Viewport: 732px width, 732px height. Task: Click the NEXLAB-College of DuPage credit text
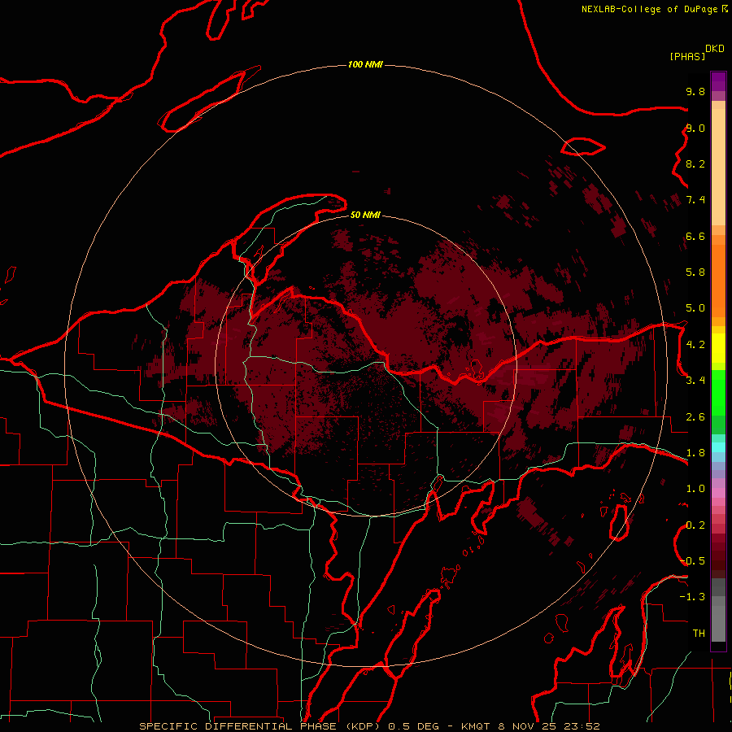tap(649, 9)
